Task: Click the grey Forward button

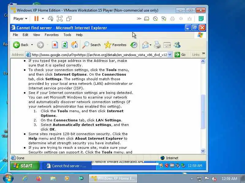Action: (40, 45)
